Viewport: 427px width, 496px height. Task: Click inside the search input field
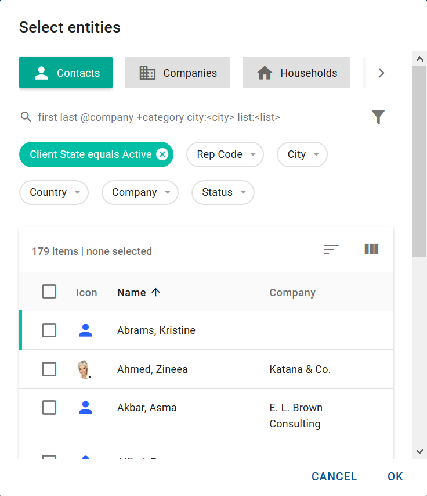[174, 117]
